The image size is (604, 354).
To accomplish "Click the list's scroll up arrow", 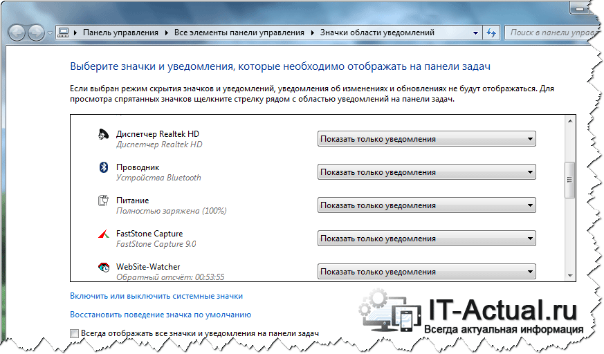I will [x=569, y=121].
